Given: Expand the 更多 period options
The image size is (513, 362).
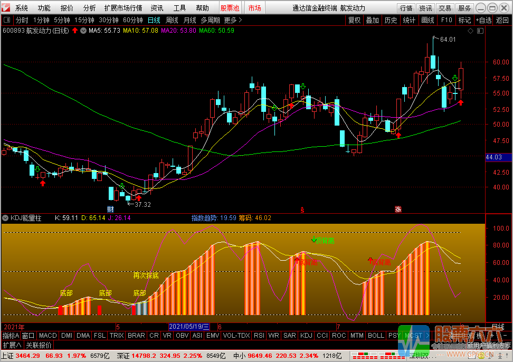Looking at the screenshot, I should [233, 20].
